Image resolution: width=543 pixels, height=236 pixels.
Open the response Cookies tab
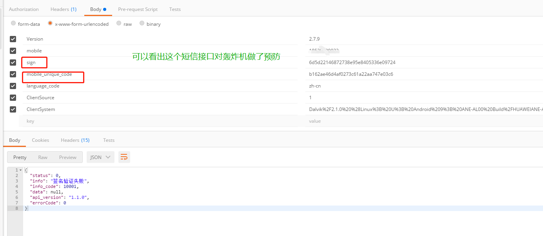(x=40, y=140)
